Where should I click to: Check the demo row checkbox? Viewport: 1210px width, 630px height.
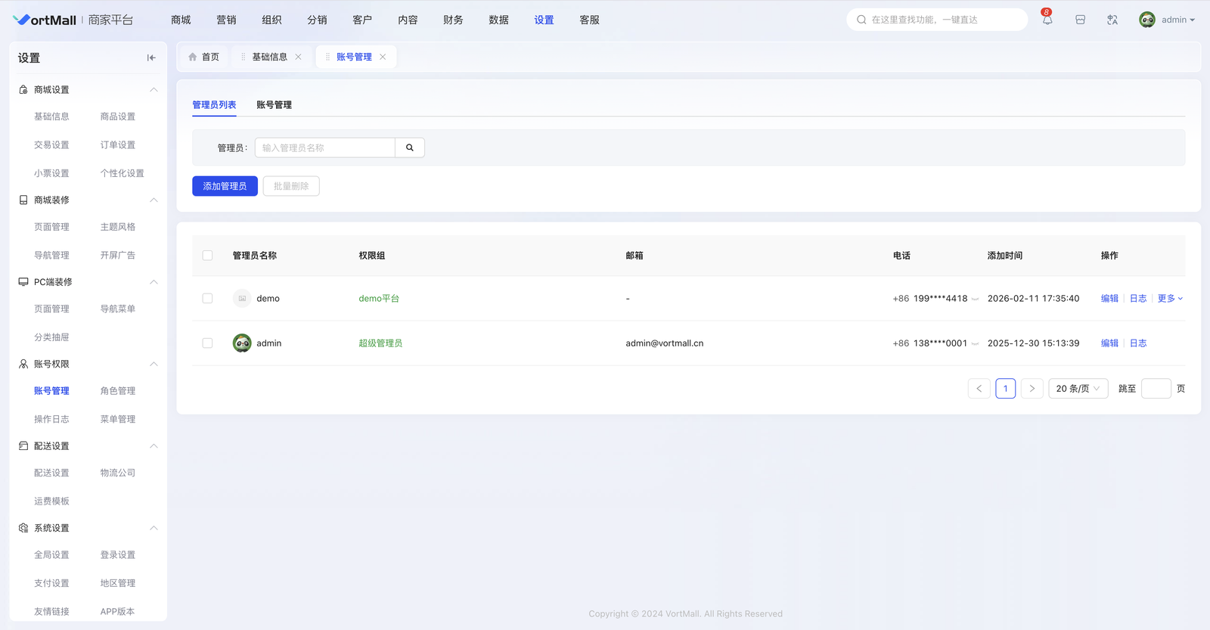click(x=207, y=299)
